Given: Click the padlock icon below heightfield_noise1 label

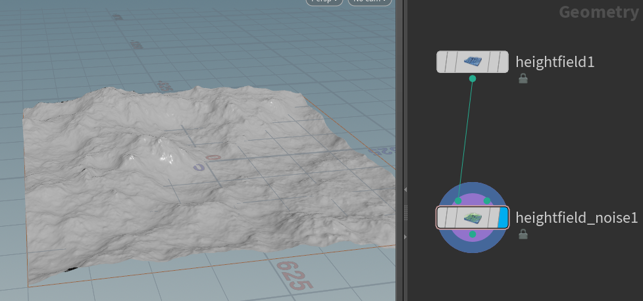Looking at the screenshot, I should click(523, 234).
